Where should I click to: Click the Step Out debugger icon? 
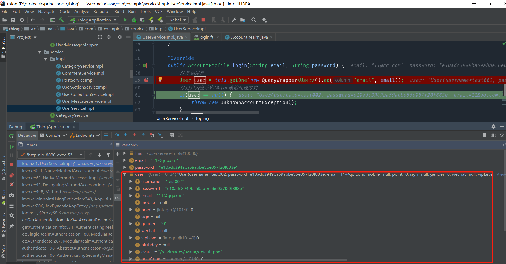[x=143, y=135]
